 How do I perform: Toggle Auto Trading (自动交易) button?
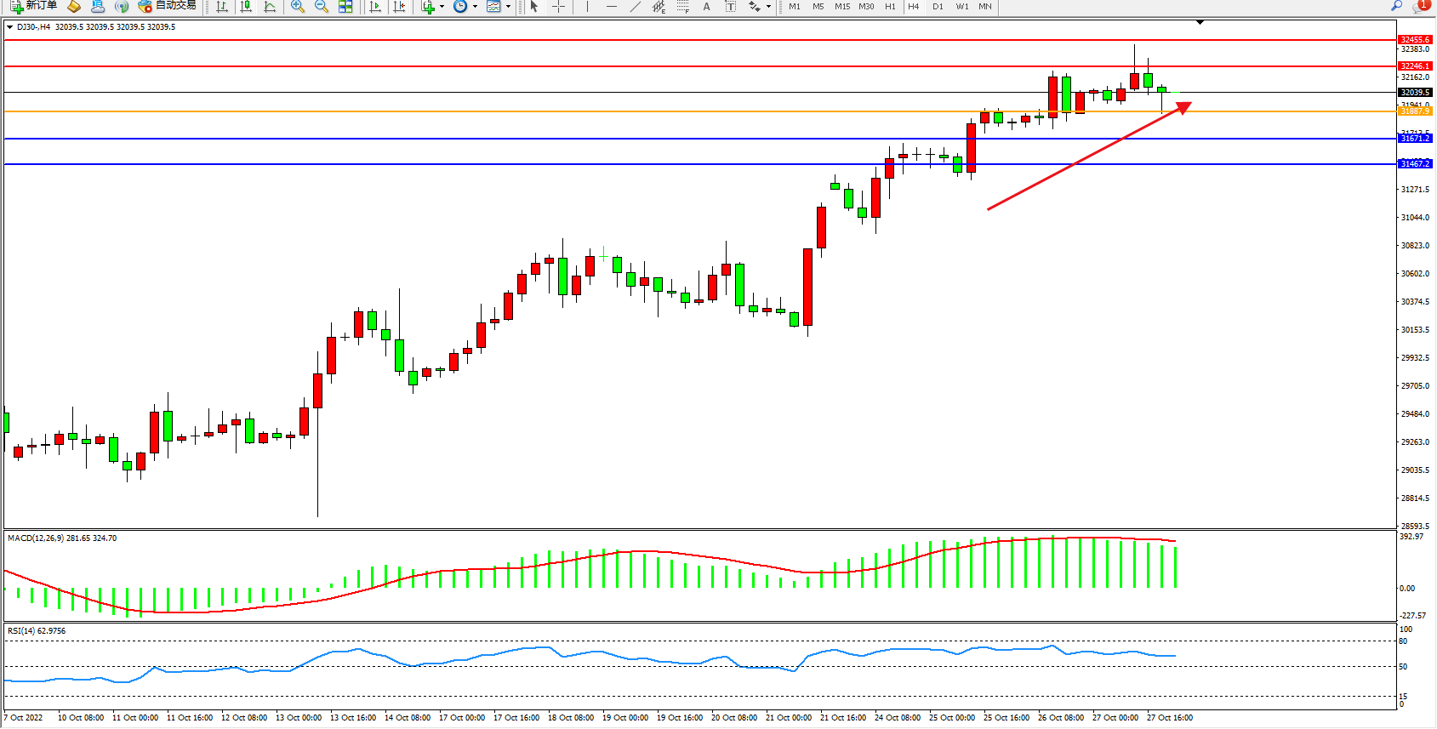click(168, 6)
